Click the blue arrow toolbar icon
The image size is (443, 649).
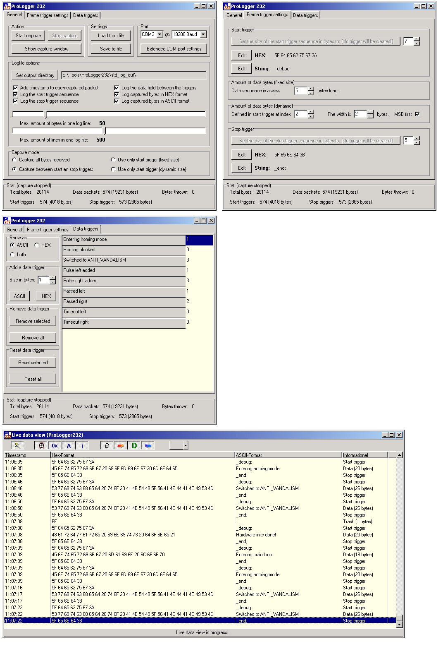(x=148, y=445)
